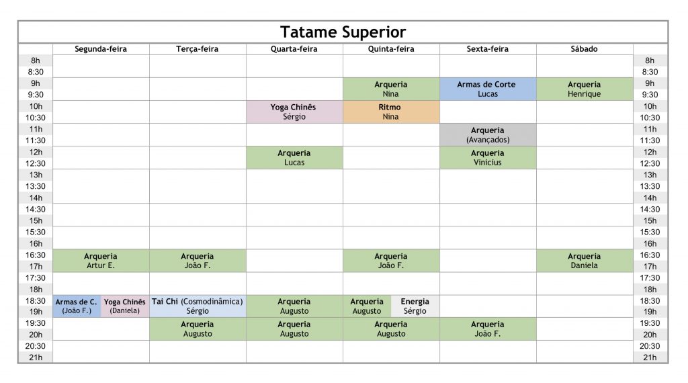This screenshot has height=383, width=688.
Task: Select the Armas de C. (João F.) cell
Action: (77, 306)
